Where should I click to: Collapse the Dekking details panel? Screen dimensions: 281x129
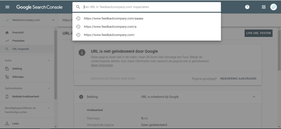click(x=254, y=97)
